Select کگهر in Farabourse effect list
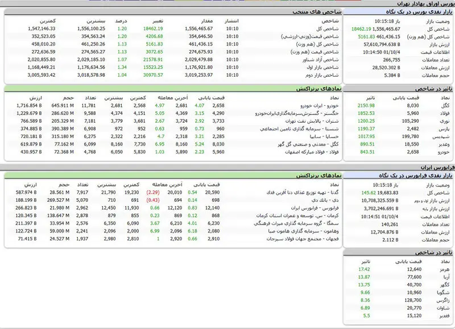The width and height of the screenshot is (455, 329). point(445,285)
